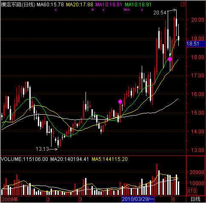Viewport: 206px width, 203px height.
Task: Click the 16.00 price axis label
Action: tap(197, 94)
